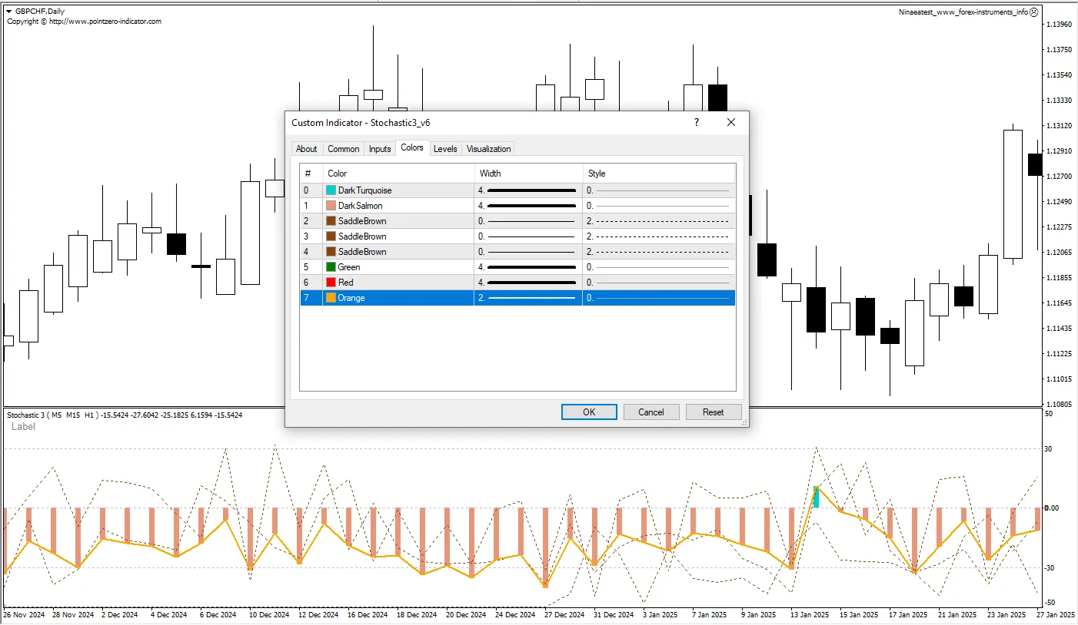Click the help question mark in dialog title bar
Viewport: 1078px width, 625px height.
coord(697,122)
